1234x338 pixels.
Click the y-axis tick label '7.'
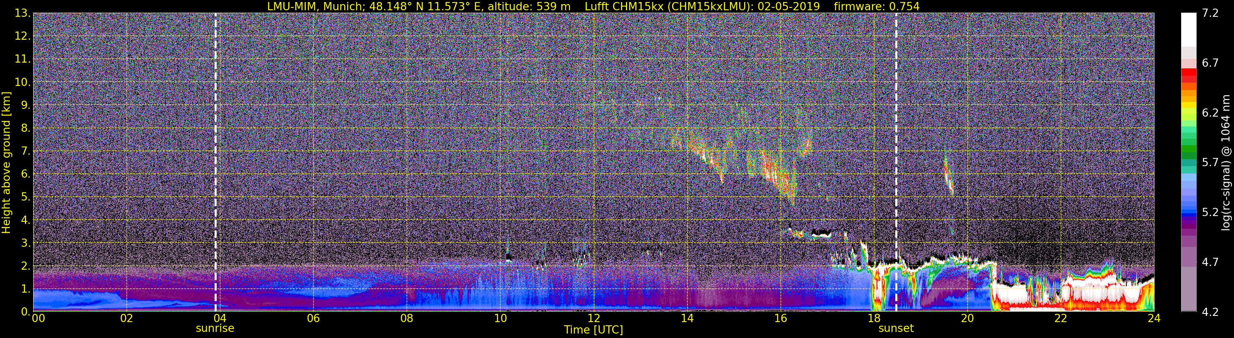click(25, 151)
